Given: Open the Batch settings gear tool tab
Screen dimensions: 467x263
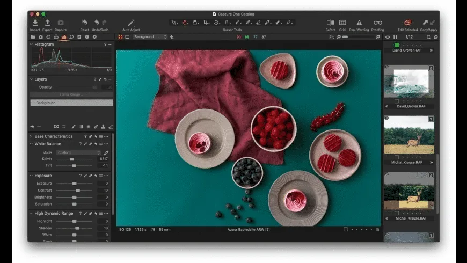Looking at the screenshot, I should coord(94,37).
